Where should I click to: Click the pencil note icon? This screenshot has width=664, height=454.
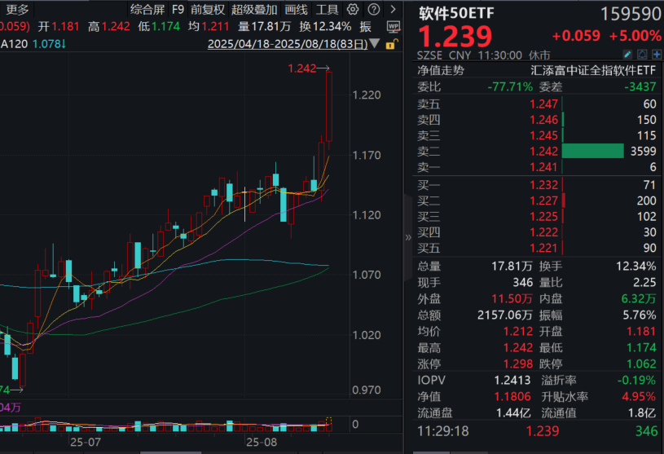(x=627, y=54)
